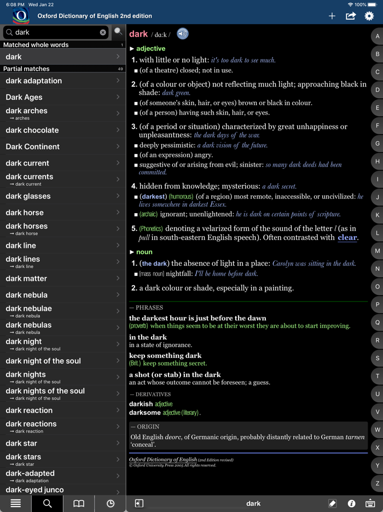Tap 'dark' title in bottom bar

tap(253, 504)
